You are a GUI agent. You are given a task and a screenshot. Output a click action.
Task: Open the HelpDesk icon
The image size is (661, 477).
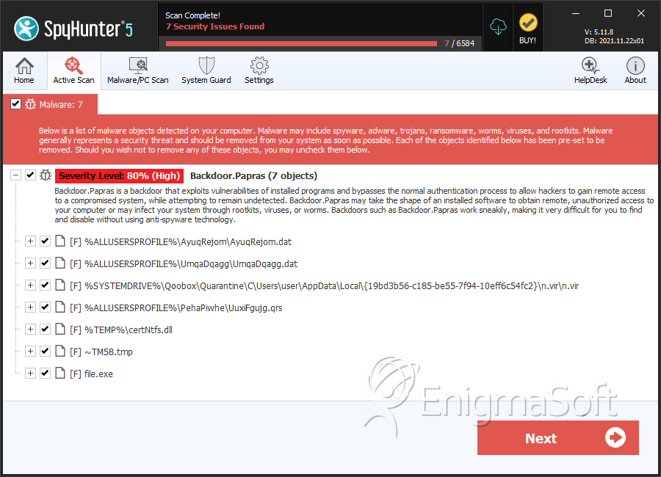(x=590, y=66)
